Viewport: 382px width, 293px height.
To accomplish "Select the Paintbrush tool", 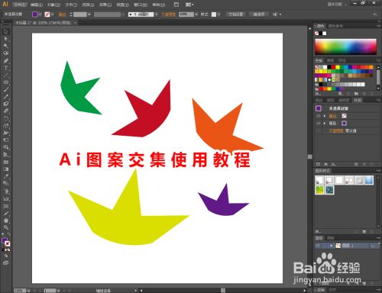I will pos(5,89).
